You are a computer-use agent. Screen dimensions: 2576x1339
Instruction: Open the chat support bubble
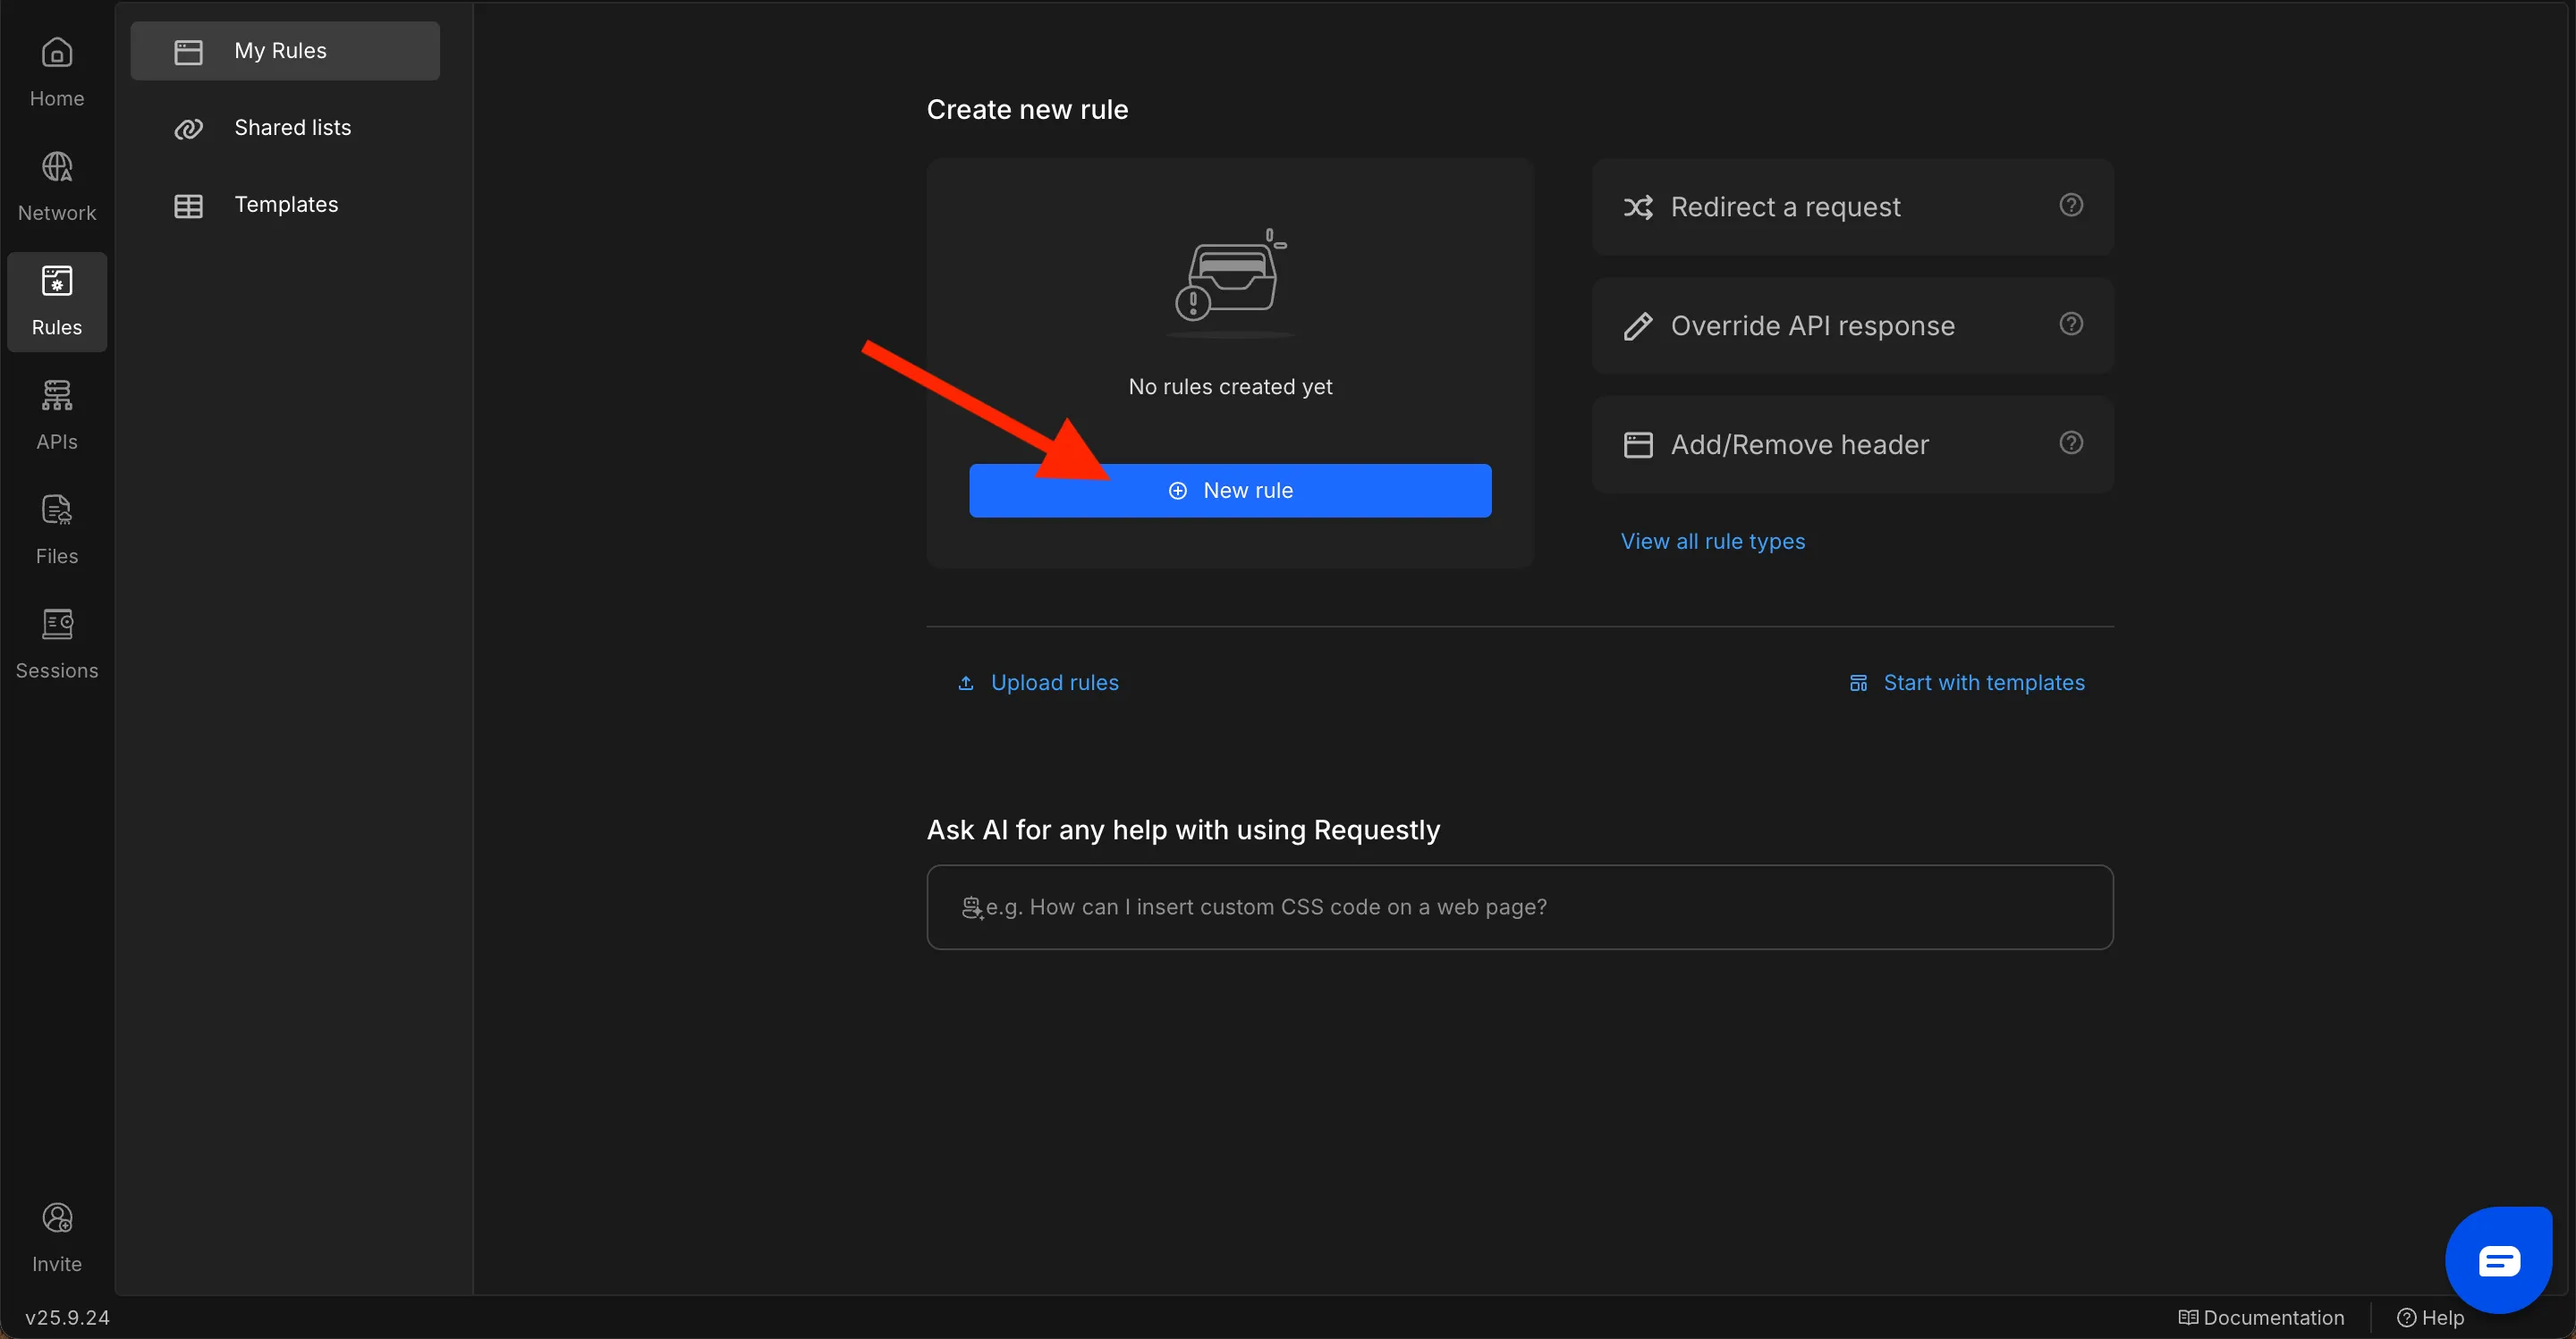pos(2498,1259)
